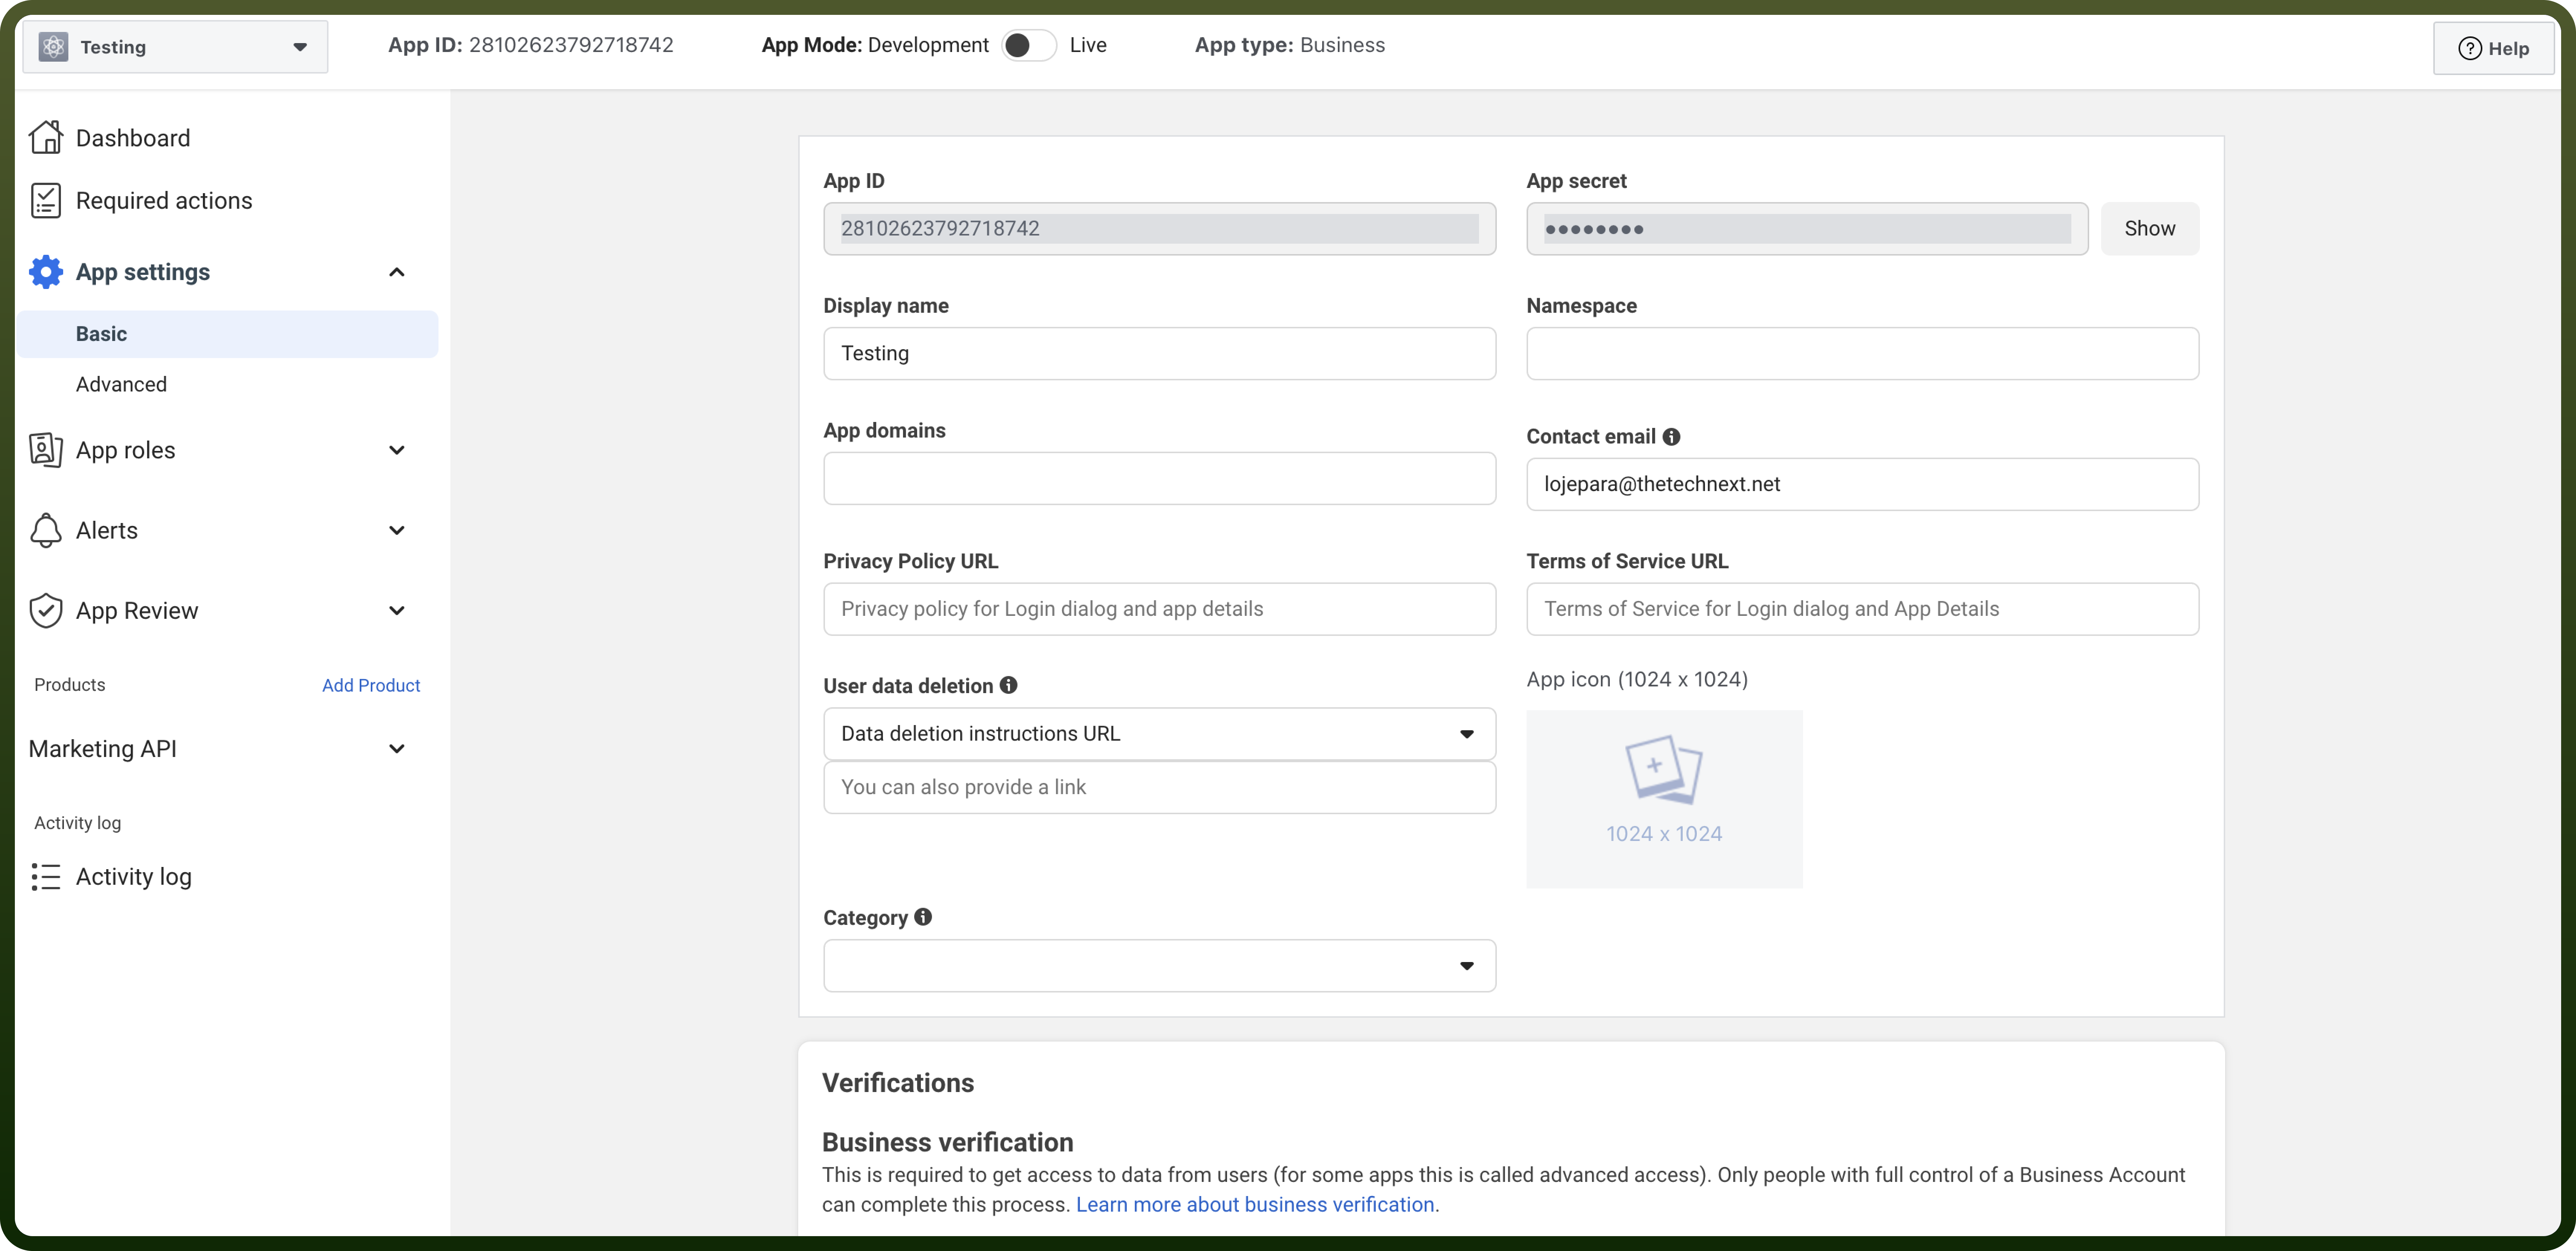This screenshot has height=1251, width=2576.
Task: Click the Required actions checklist icon
Action: coord(46,201)
